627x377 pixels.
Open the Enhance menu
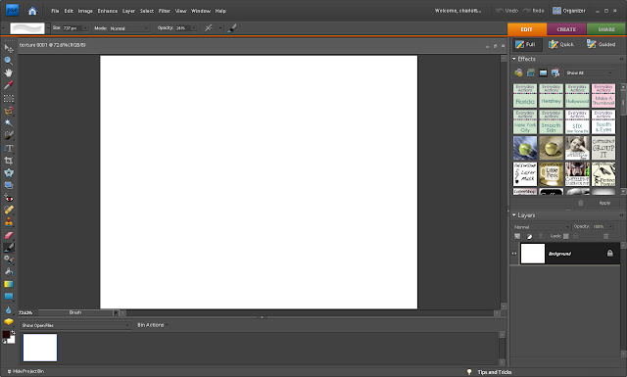click(108, 11)
